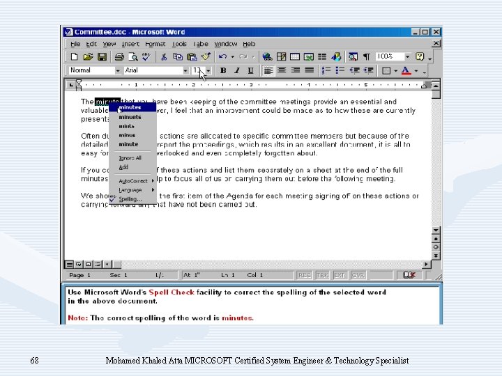Click the Columns icon
Viewport: 502px width, 376px height.
(x=322, y=57)
